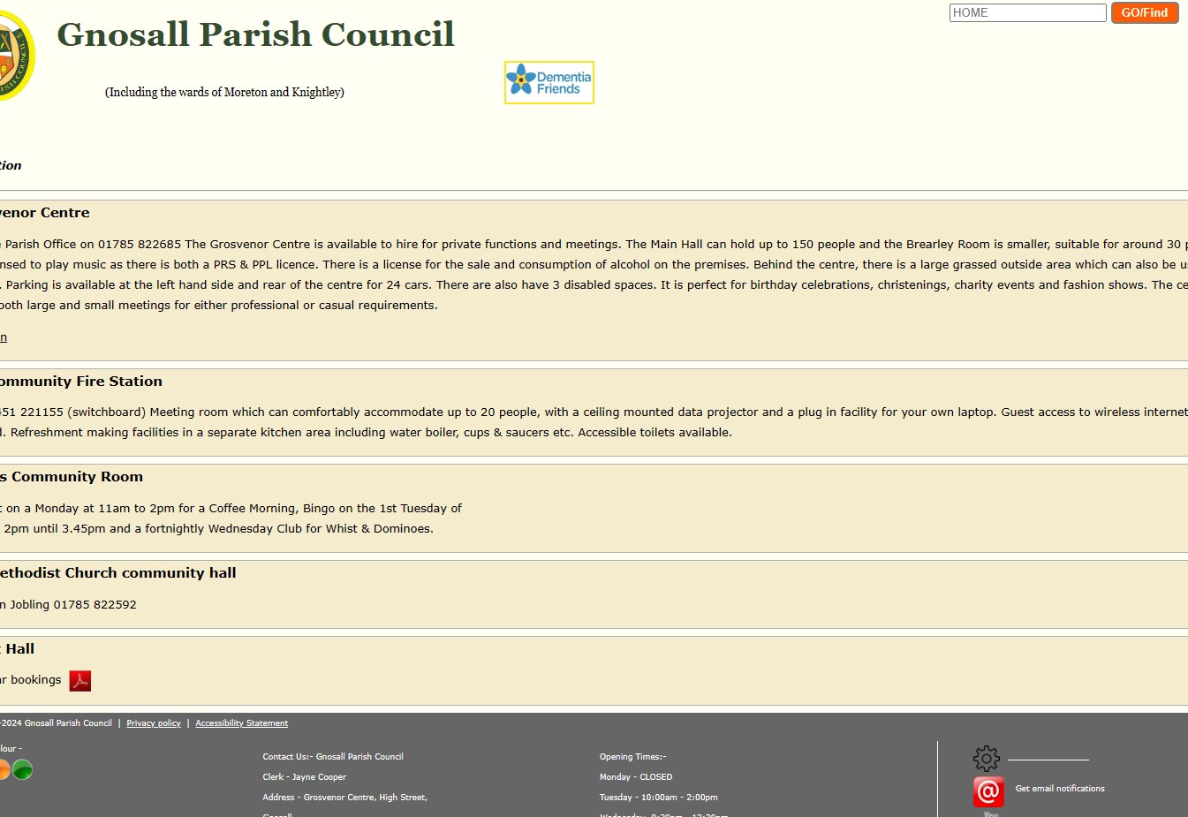This screenshot has width=1188, height=817.
Task: Click the Methodist Church community hall heading
Action: [x=117, y=572]
